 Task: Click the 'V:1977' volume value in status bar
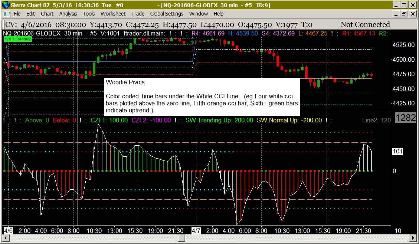[x=287, y=25]
